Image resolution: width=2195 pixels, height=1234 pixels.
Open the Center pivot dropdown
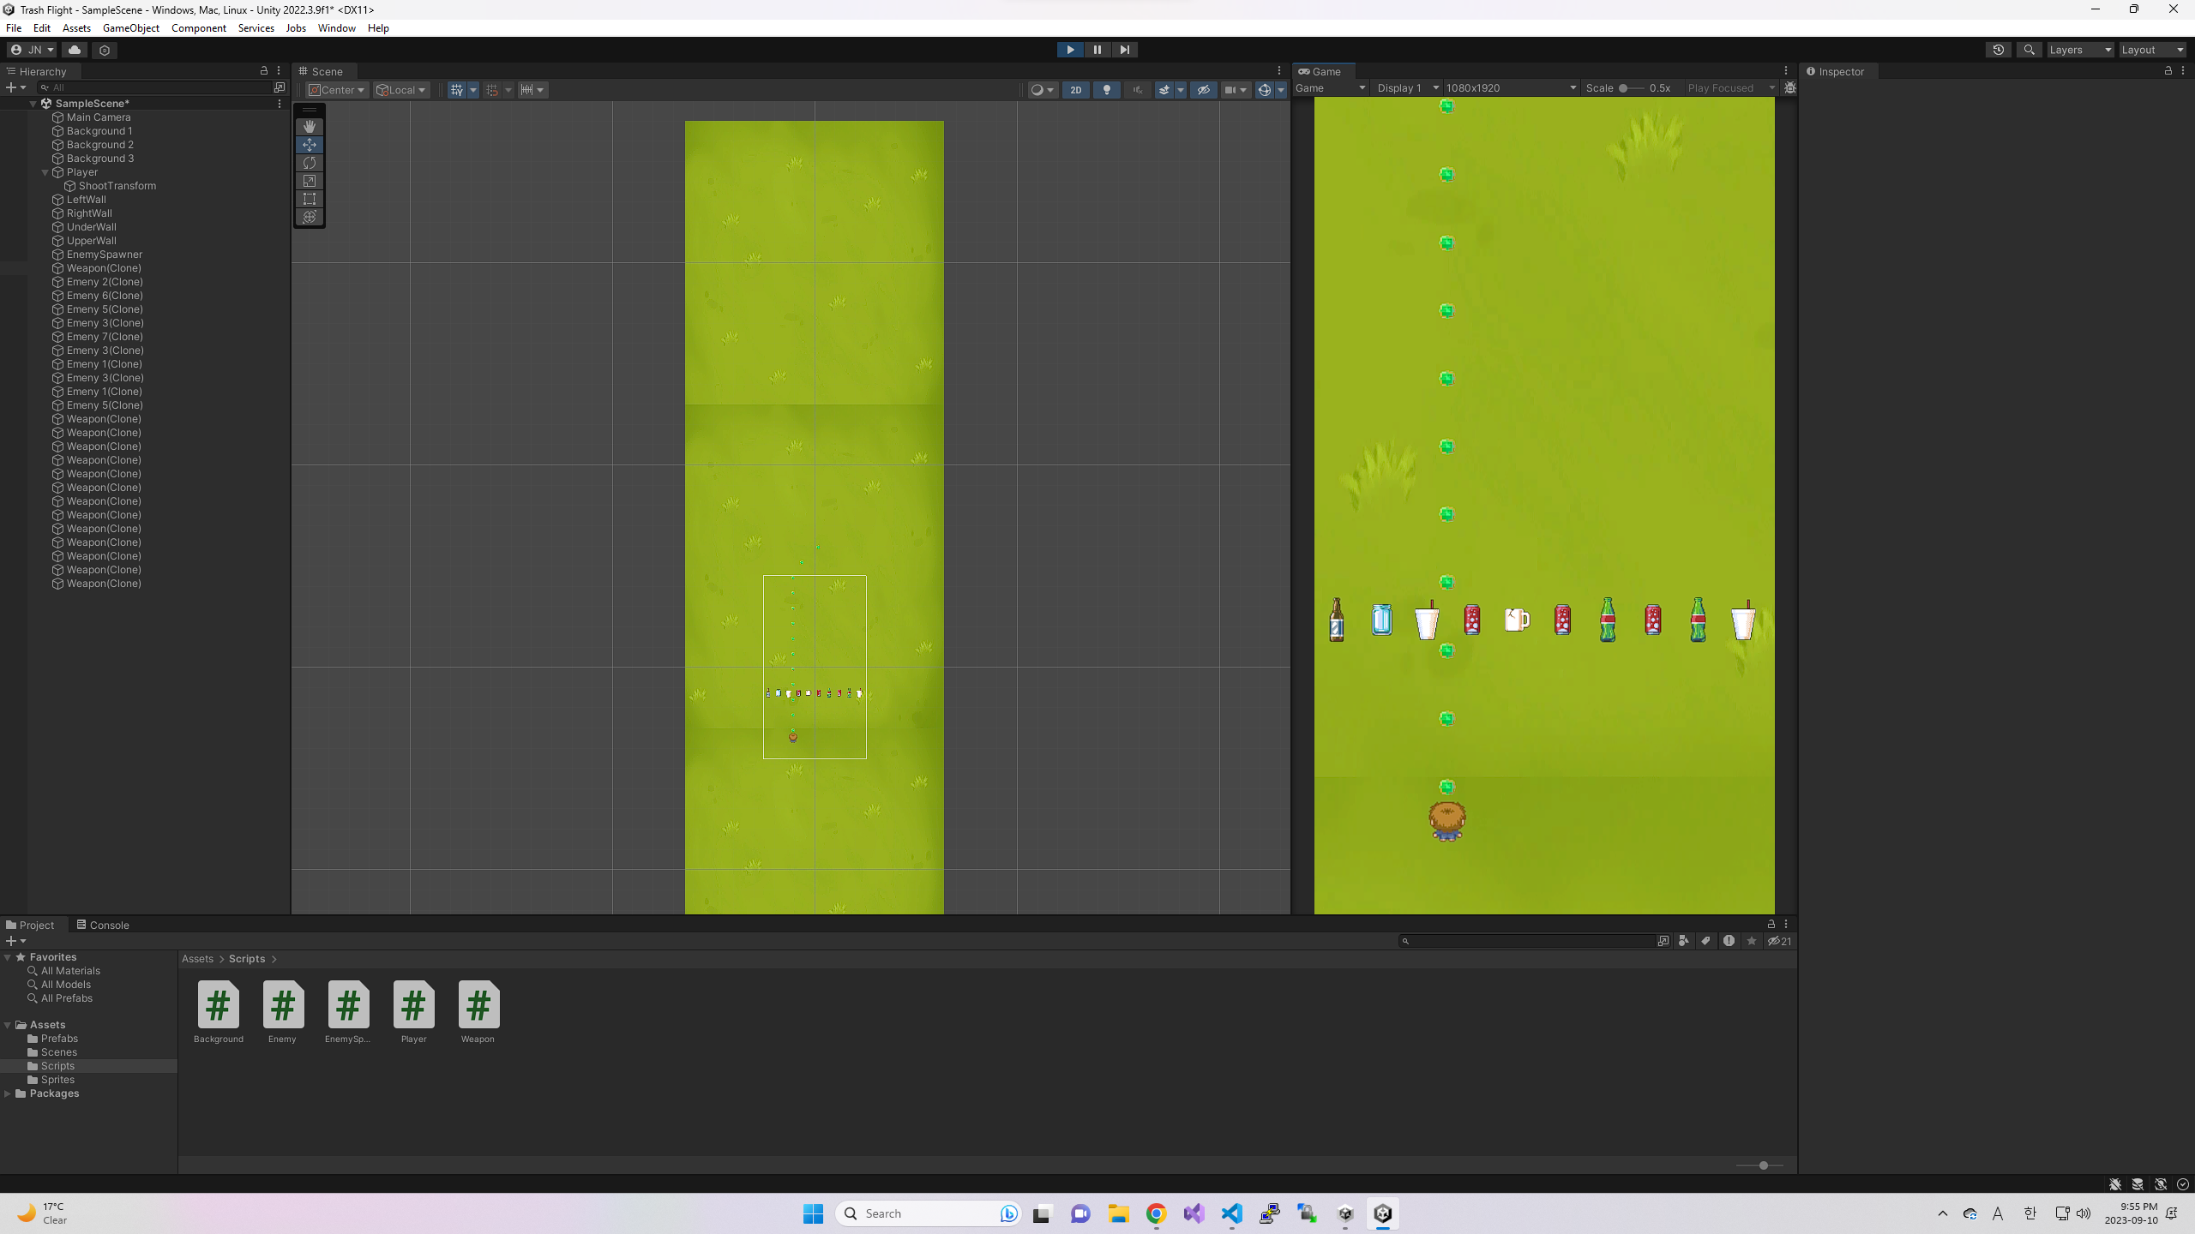click(335, 89)
